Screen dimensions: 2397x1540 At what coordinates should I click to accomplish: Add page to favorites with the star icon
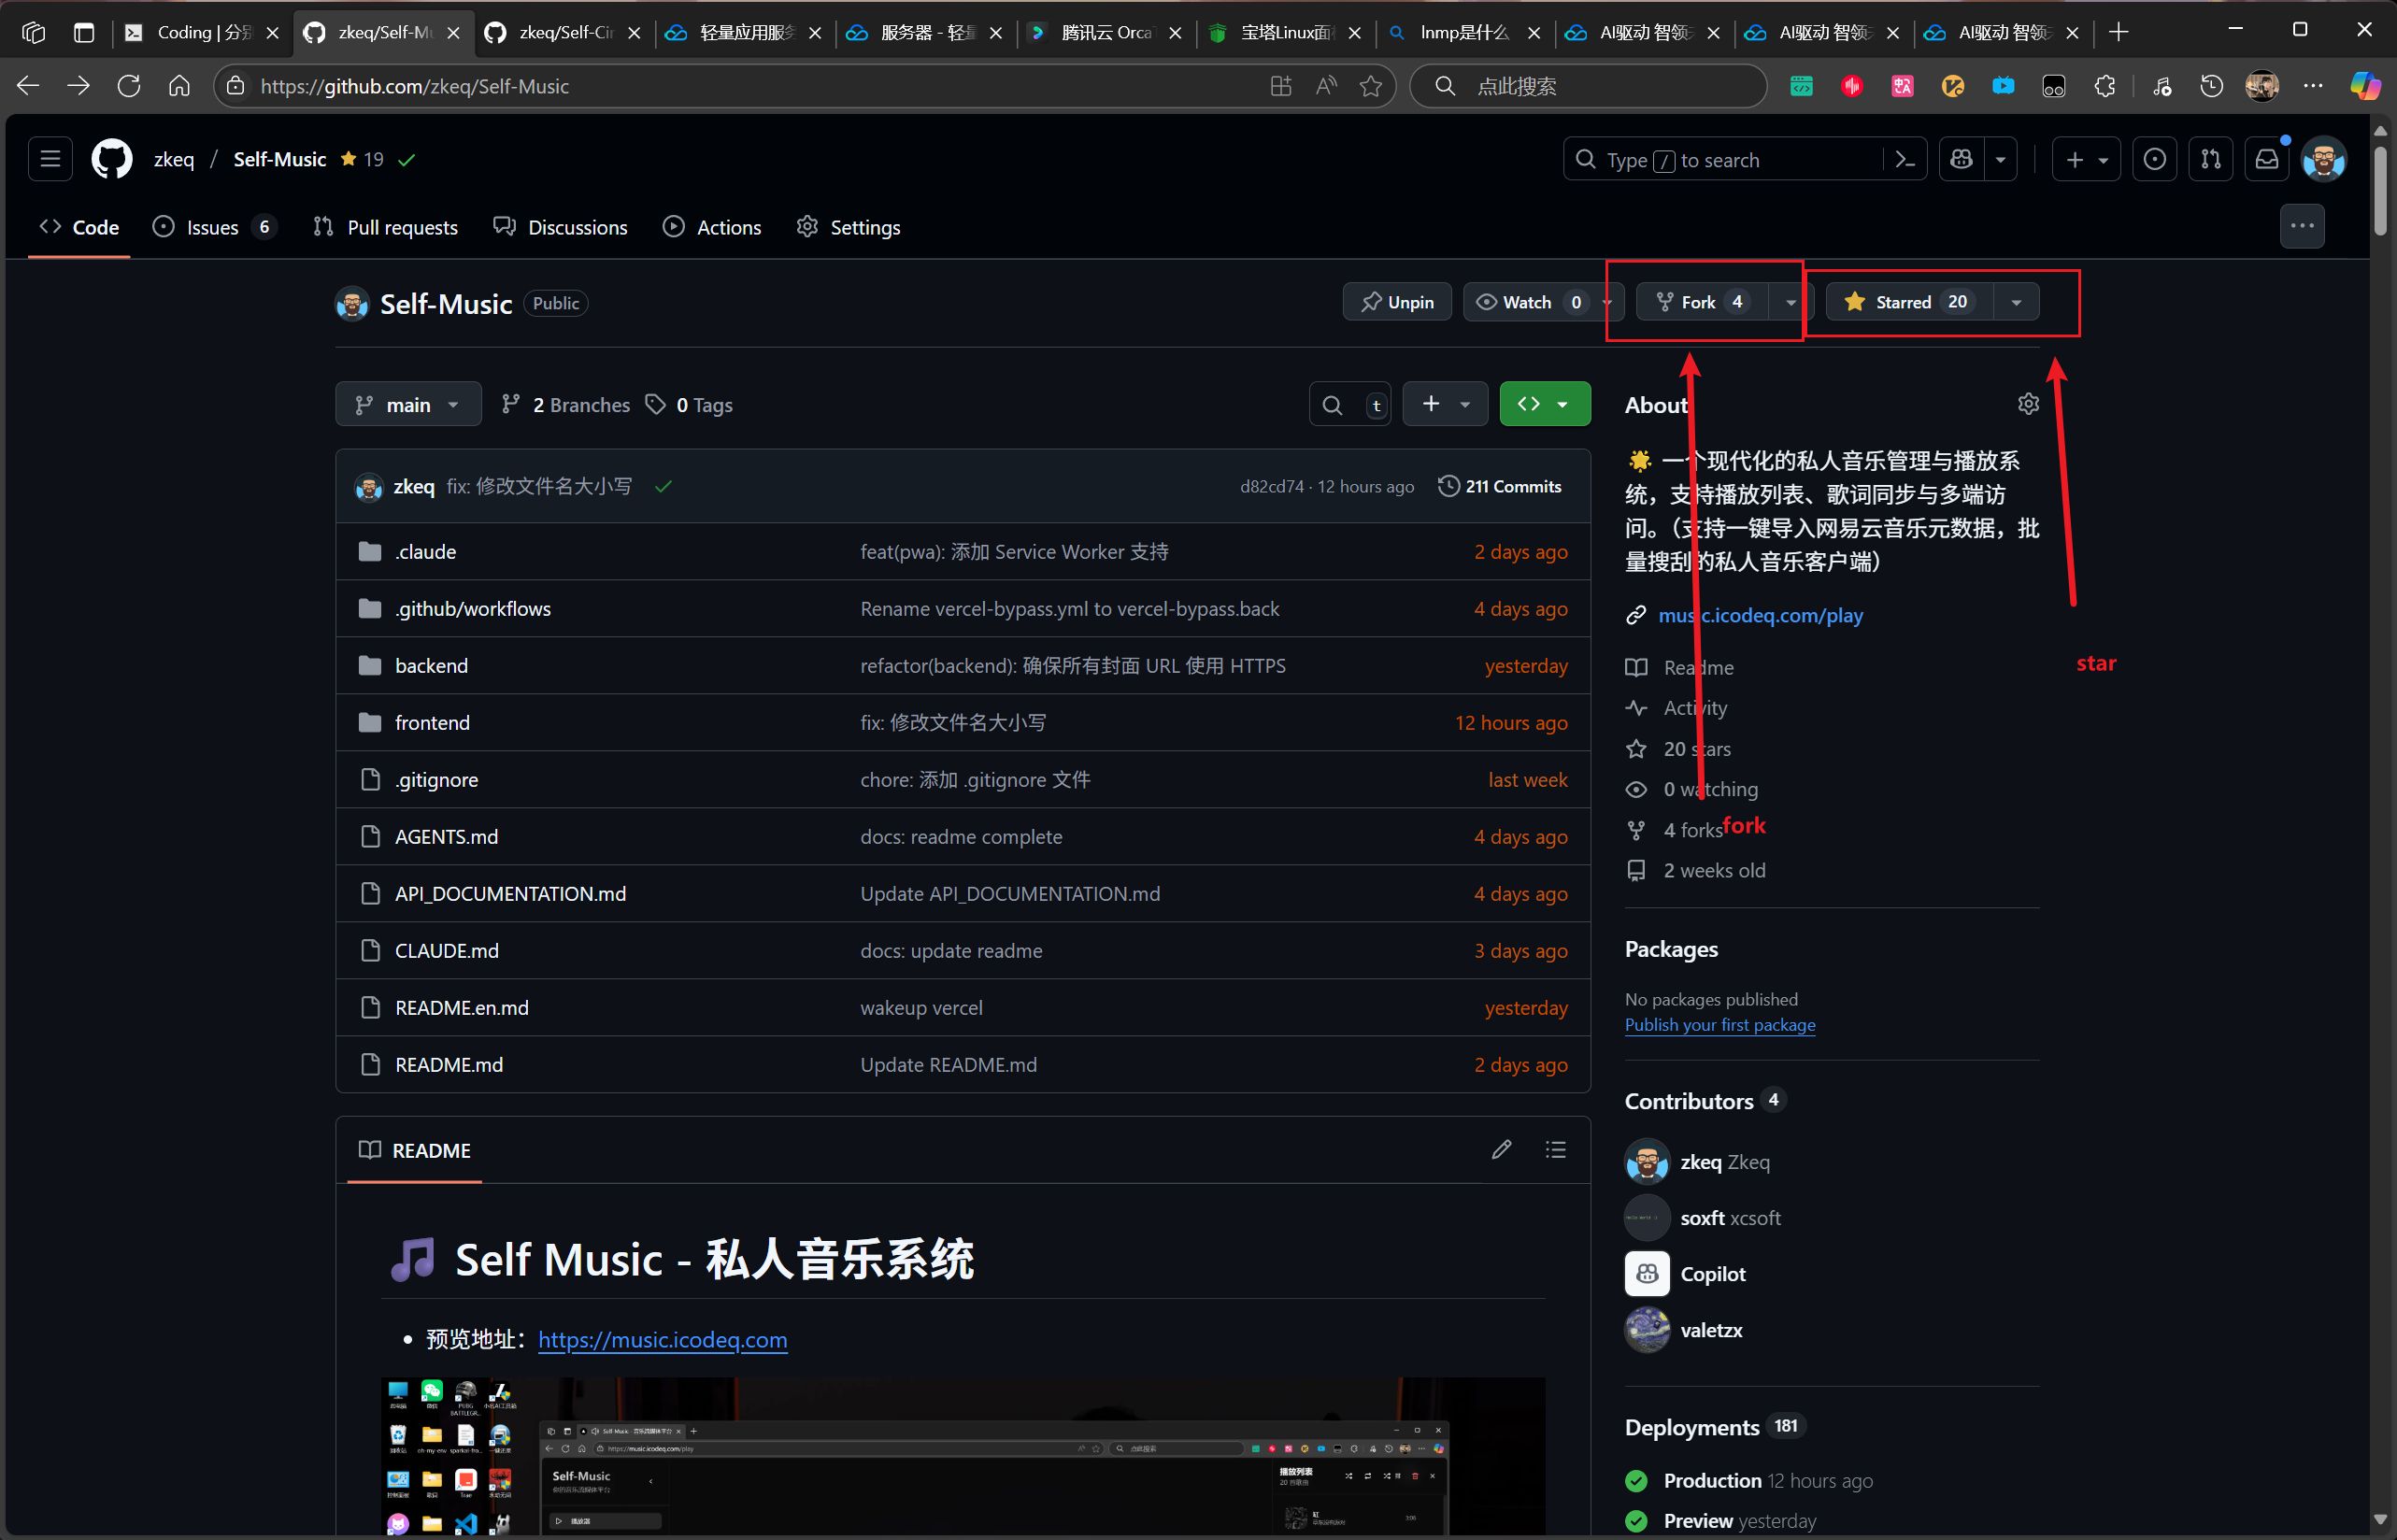pos(1371,86)
